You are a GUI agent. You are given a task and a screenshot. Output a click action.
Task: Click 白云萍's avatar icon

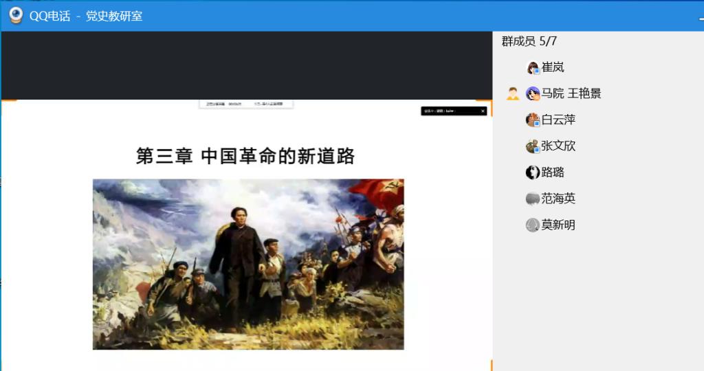pyautogui.click(x=533, y=120)
